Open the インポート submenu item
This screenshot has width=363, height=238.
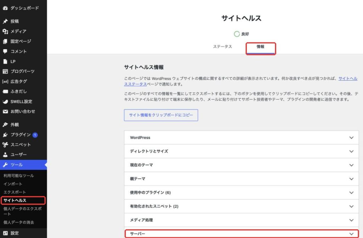13,184
